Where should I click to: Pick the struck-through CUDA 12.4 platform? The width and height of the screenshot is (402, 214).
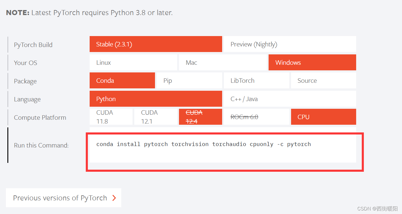click(201, 117)
